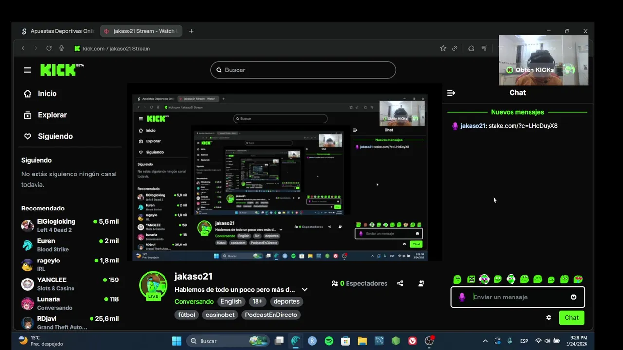Open File Explorer from taskbar
623x350 pixels.
pos(362,341)
